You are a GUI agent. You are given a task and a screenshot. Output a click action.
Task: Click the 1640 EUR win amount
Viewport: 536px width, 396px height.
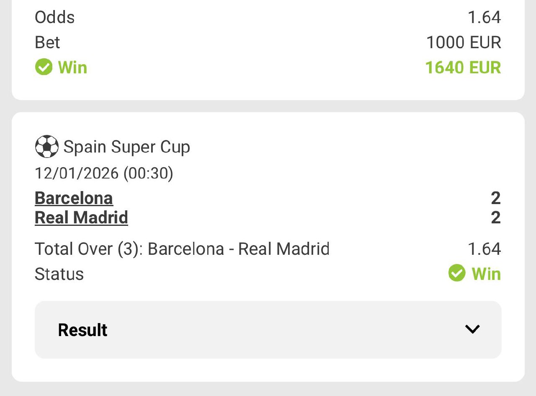tap(463, 67)
